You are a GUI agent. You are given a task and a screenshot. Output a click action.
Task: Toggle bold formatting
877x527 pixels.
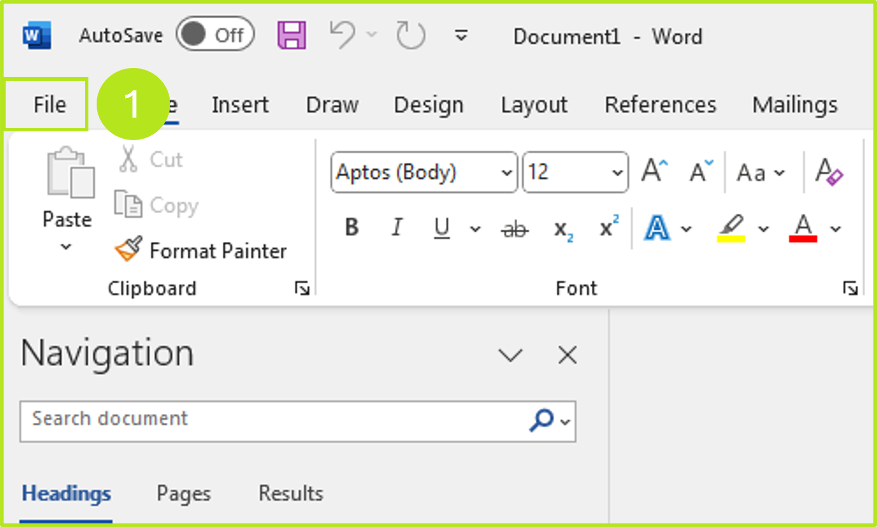(x=352, y=227)
